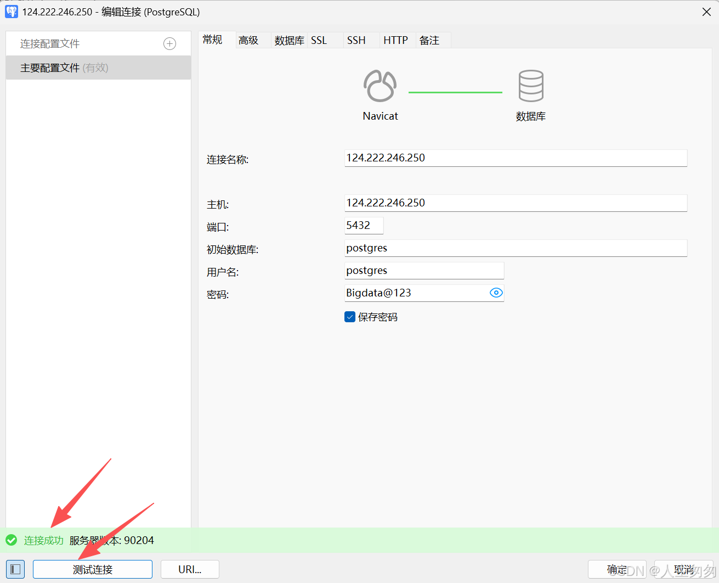Viewport: 719px width, 583px height.
Task: Open the 备注 tab
Action: tap(433, 40)
